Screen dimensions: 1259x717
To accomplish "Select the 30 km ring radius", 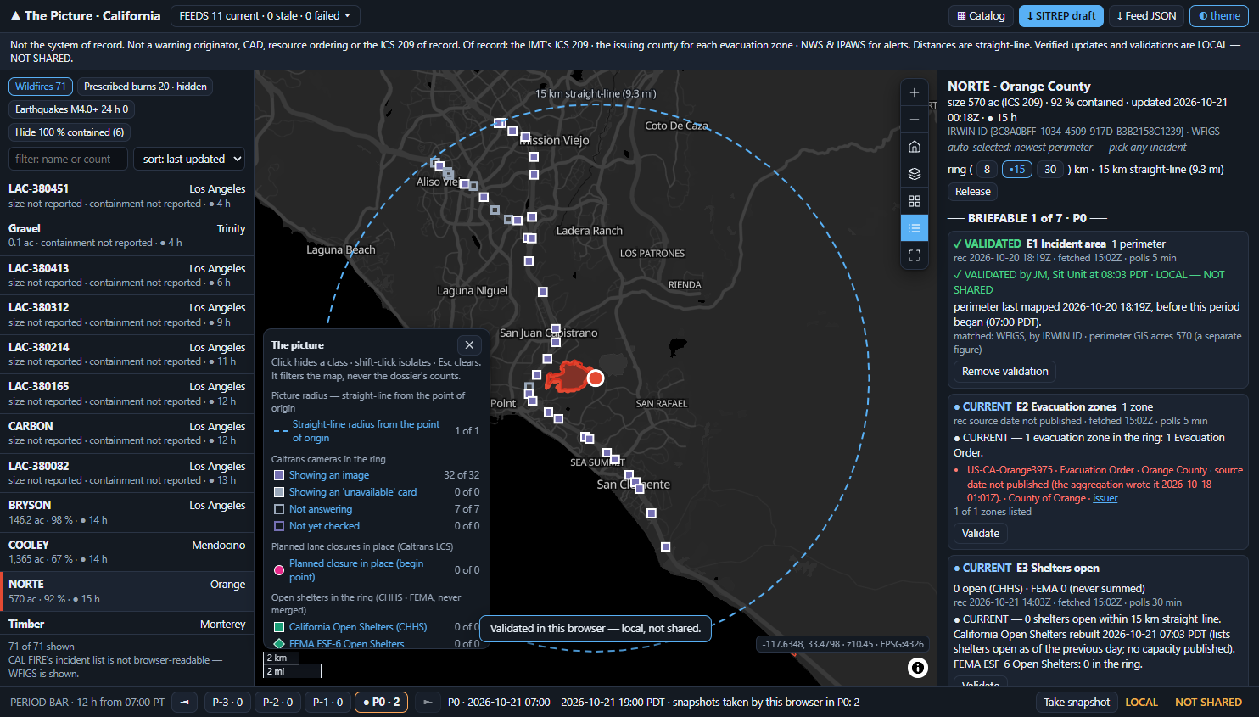I will click(x=1050, y=170).
